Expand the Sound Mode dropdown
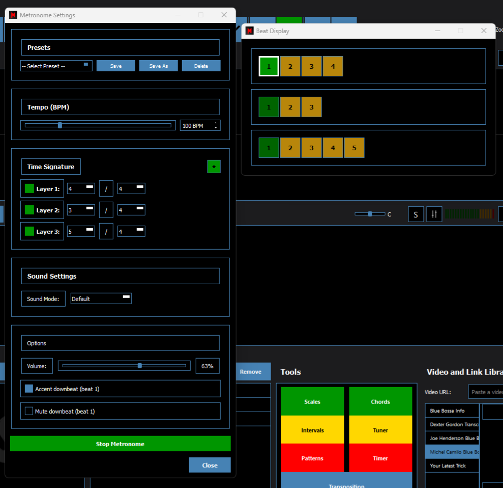This screenshot has height=488, width=503. coord(101,299)
